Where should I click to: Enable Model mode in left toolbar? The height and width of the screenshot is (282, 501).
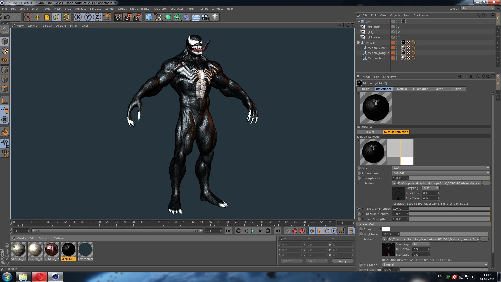pos(5,41)
